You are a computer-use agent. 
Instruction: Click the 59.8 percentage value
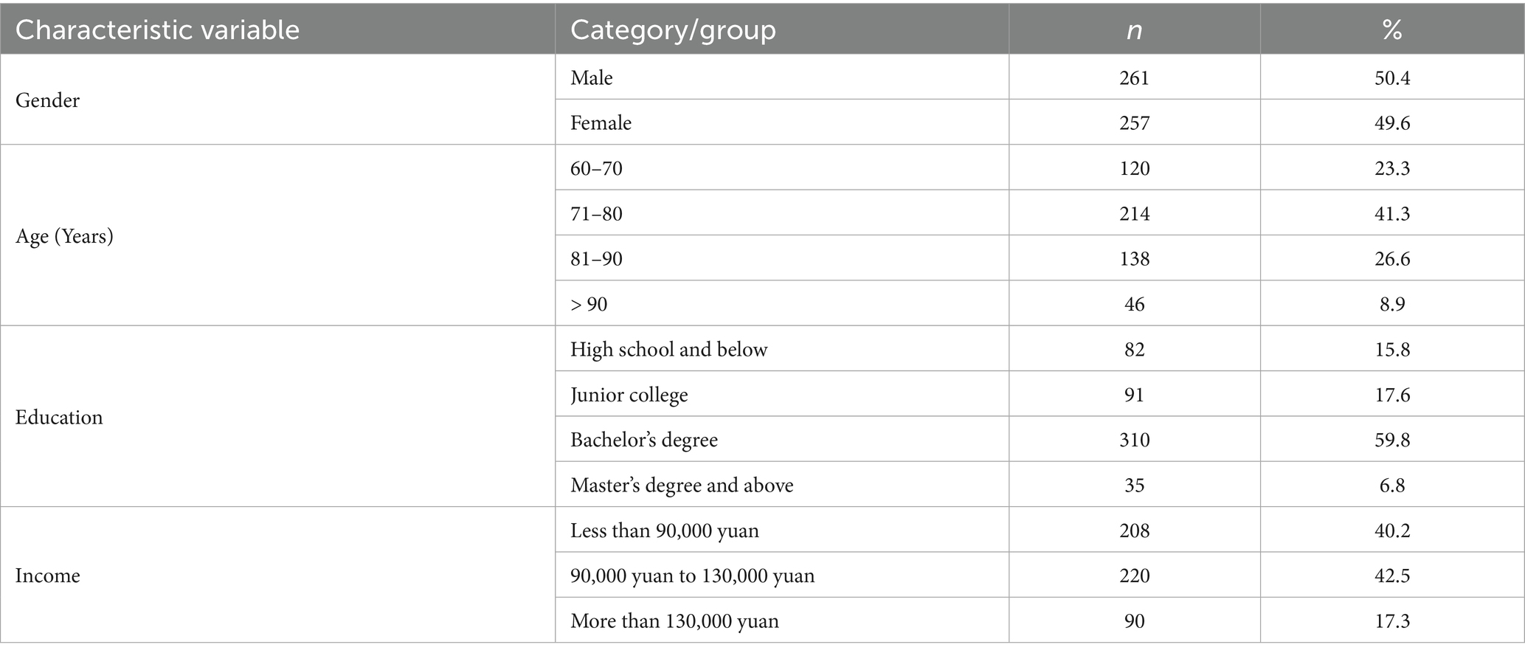click(x=1392, y=440)
